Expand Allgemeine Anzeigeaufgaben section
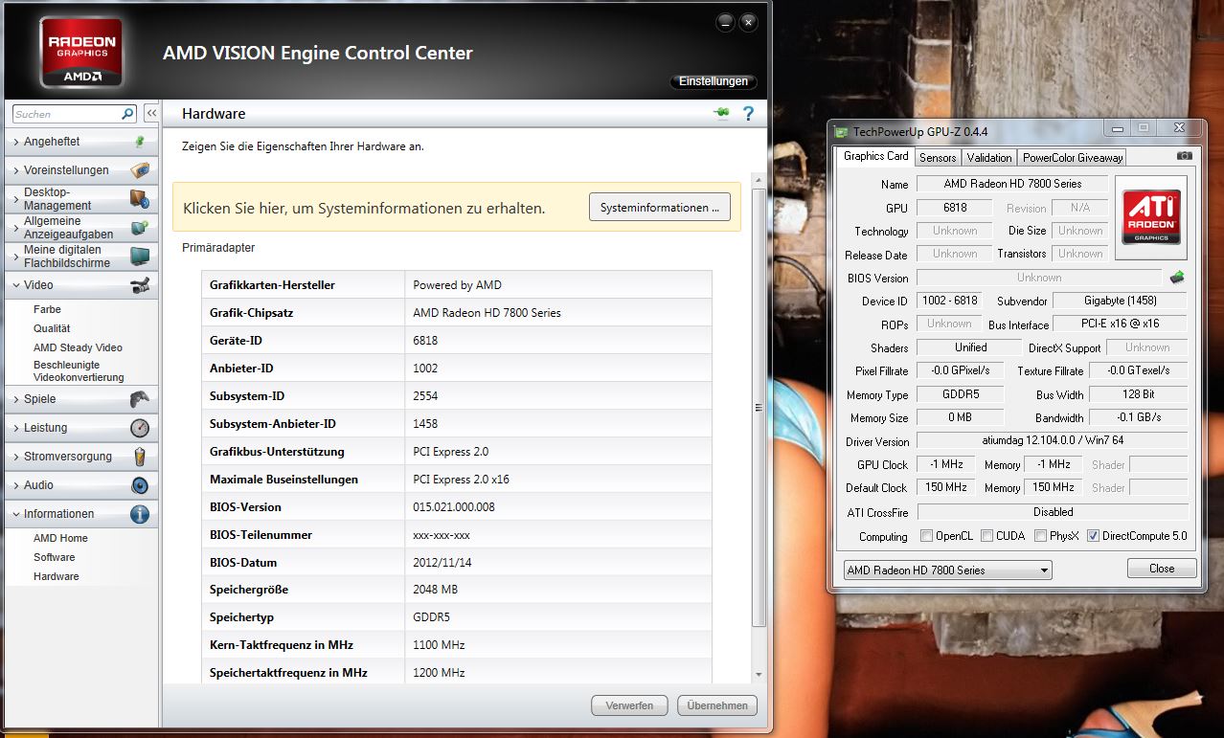 coord(79,228)
